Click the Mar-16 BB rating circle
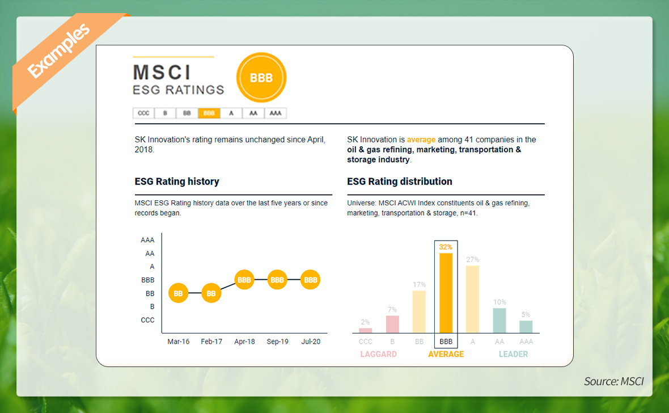The height and width of the screenshot is (413, 669). 178,293
